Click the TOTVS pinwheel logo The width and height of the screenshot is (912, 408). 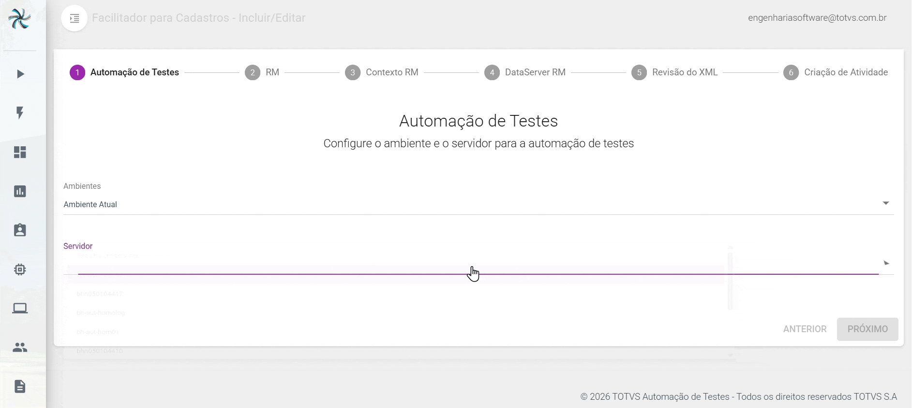coord(19,19)
